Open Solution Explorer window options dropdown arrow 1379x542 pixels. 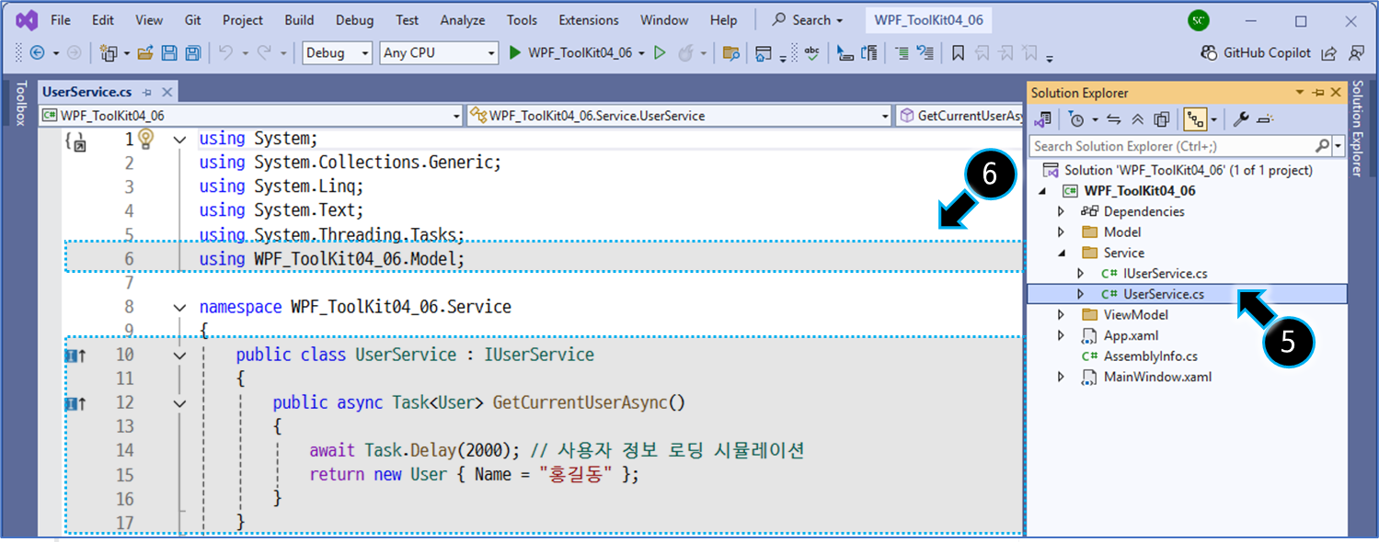(1300, 93)
